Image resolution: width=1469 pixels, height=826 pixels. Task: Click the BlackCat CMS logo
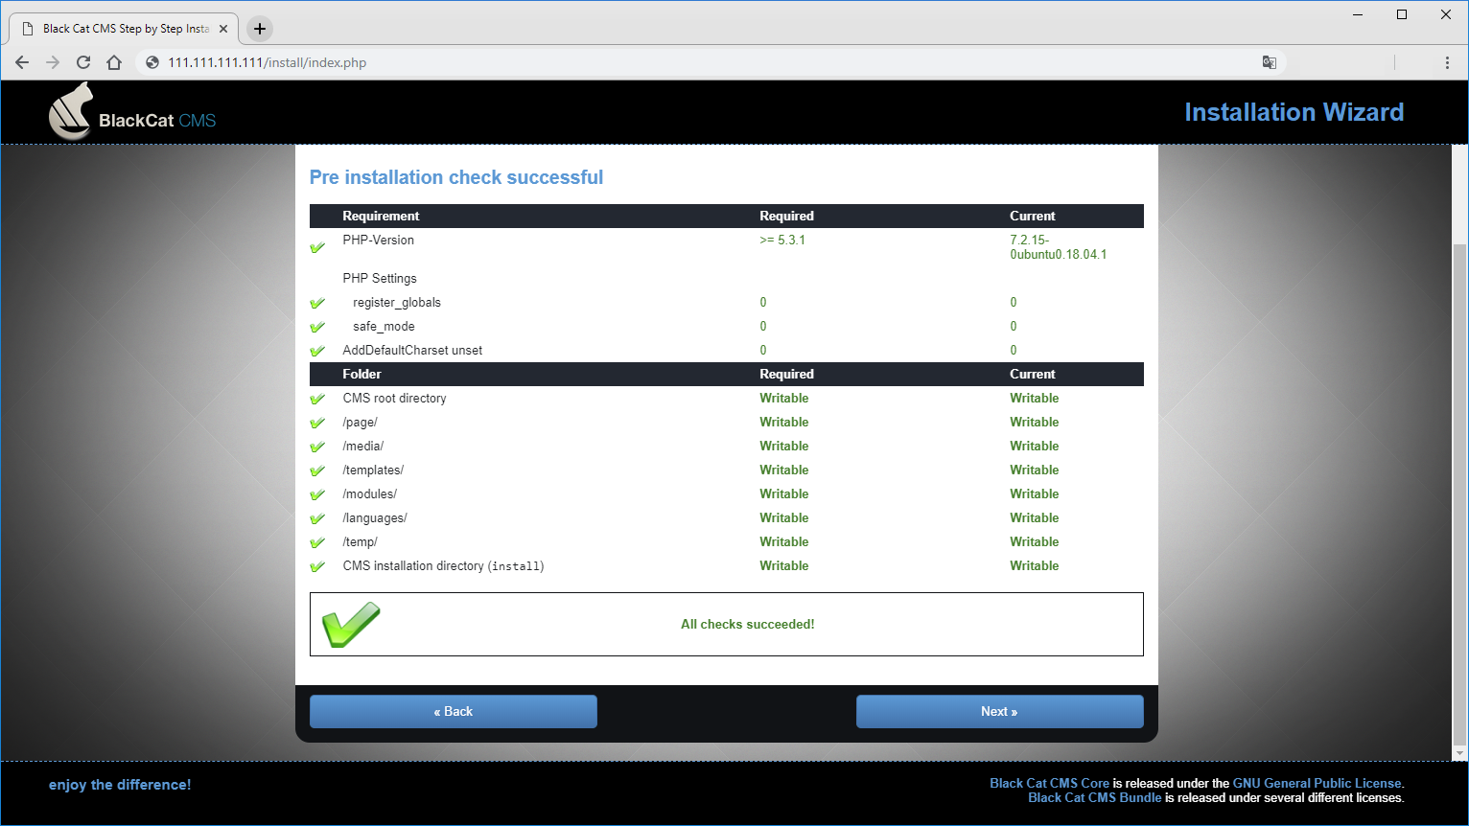[132, 112]
